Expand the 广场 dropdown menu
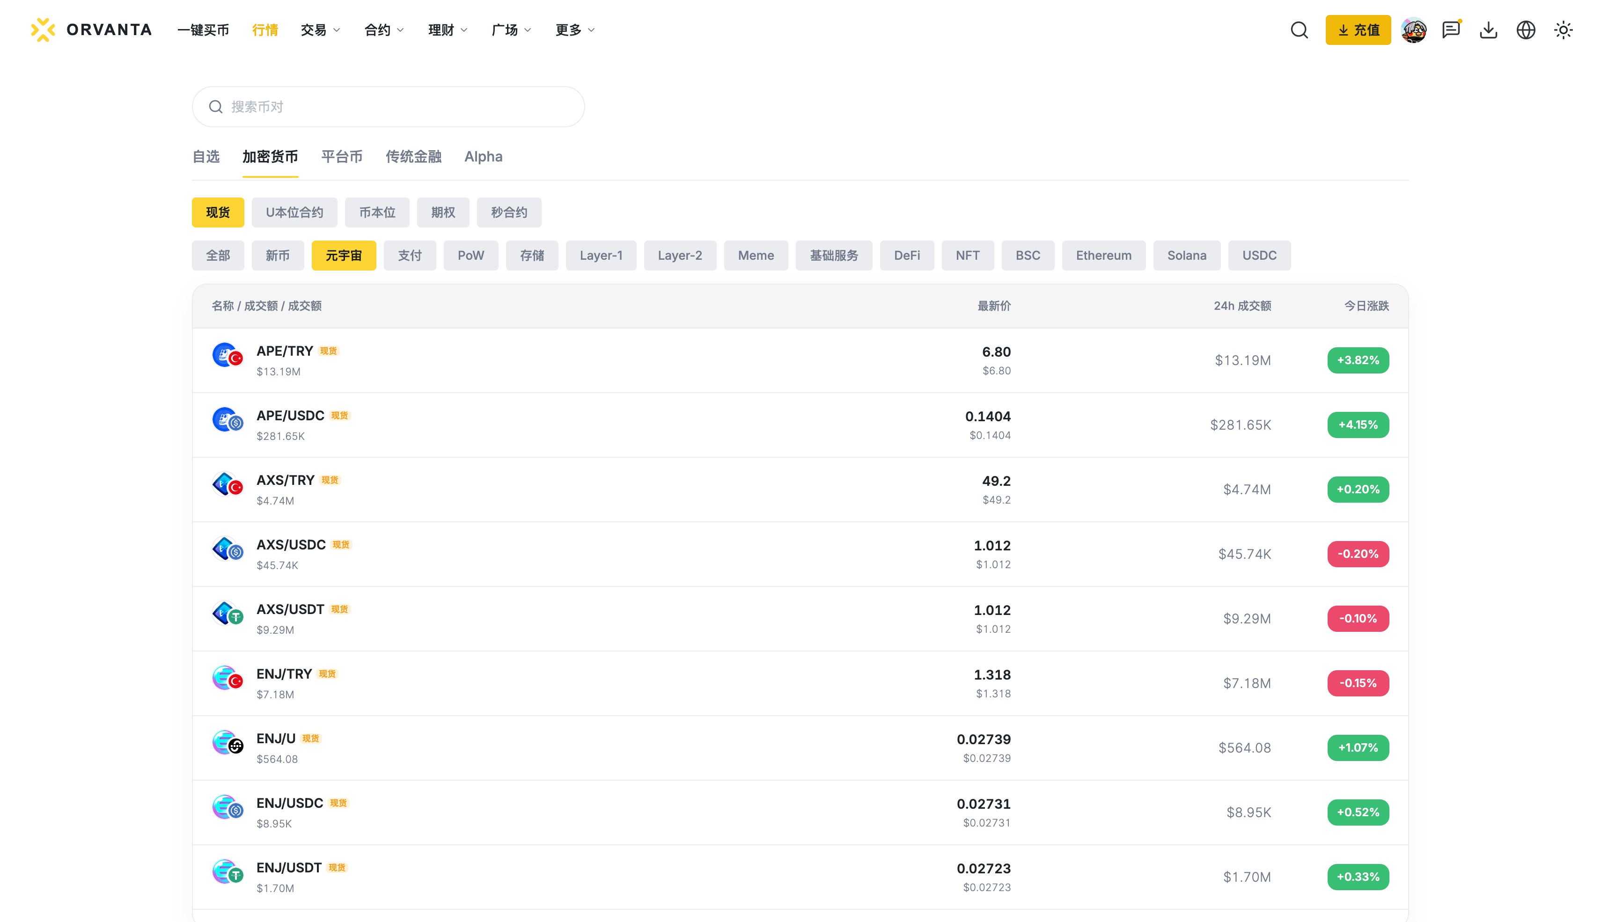 (x=512, y=30)
